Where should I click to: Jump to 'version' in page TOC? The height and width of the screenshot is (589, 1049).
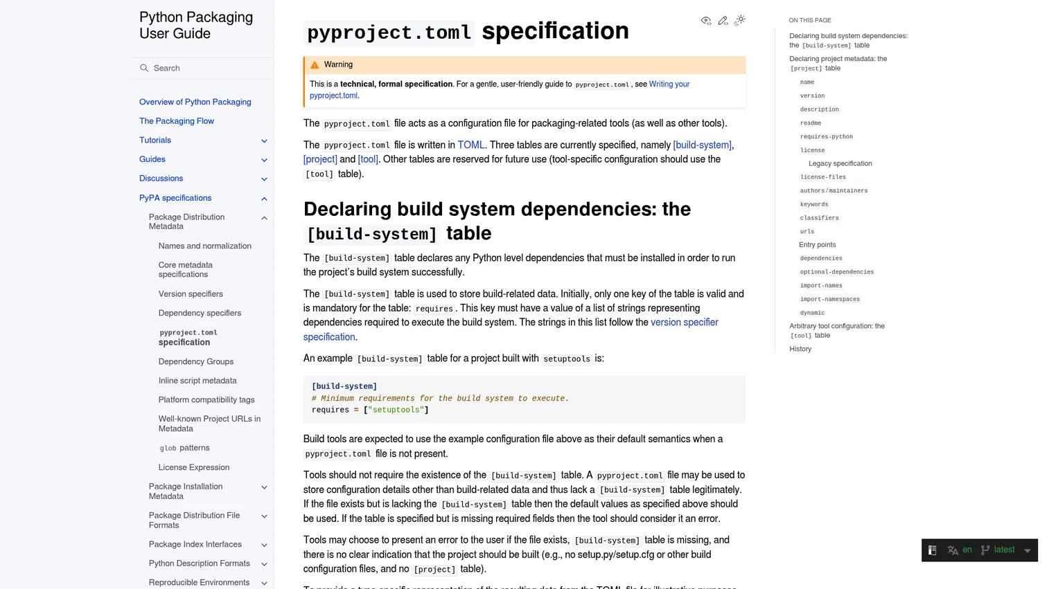click(x=812, y=96)
